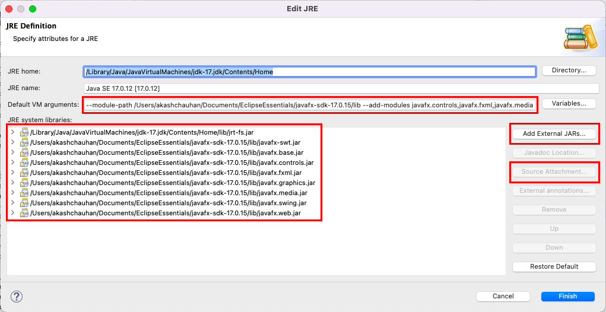Viewport: 606px width, 312px height.
Task: Expand the javafx.fxml.jar library entry
Action: [12, 172]
